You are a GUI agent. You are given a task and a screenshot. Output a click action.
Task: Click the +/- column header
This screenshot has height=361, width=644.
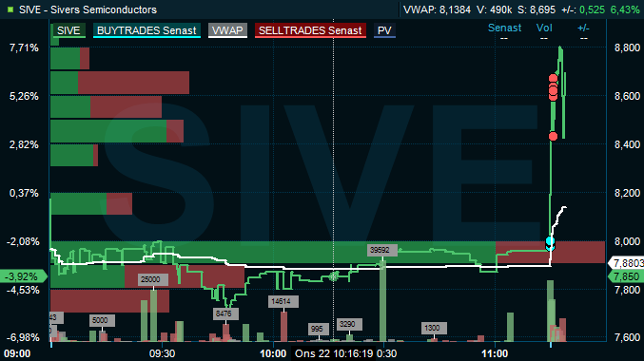[x=583, y=28]
